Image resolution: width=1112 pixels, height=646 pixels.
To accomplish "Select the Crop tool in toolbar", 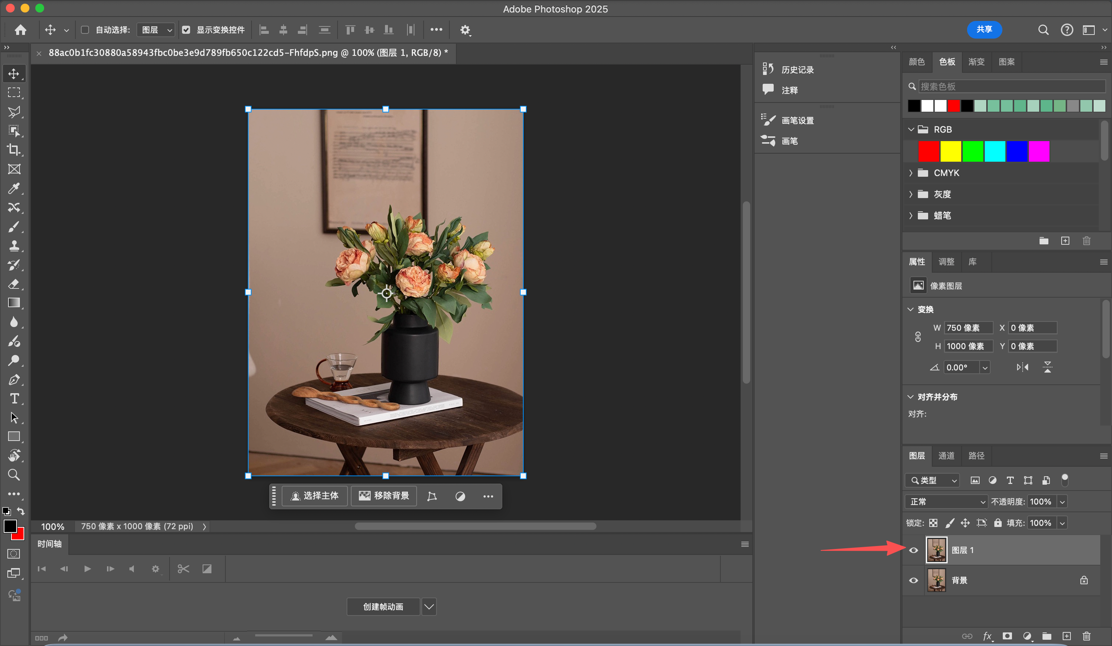I will (x=14, y=150).
